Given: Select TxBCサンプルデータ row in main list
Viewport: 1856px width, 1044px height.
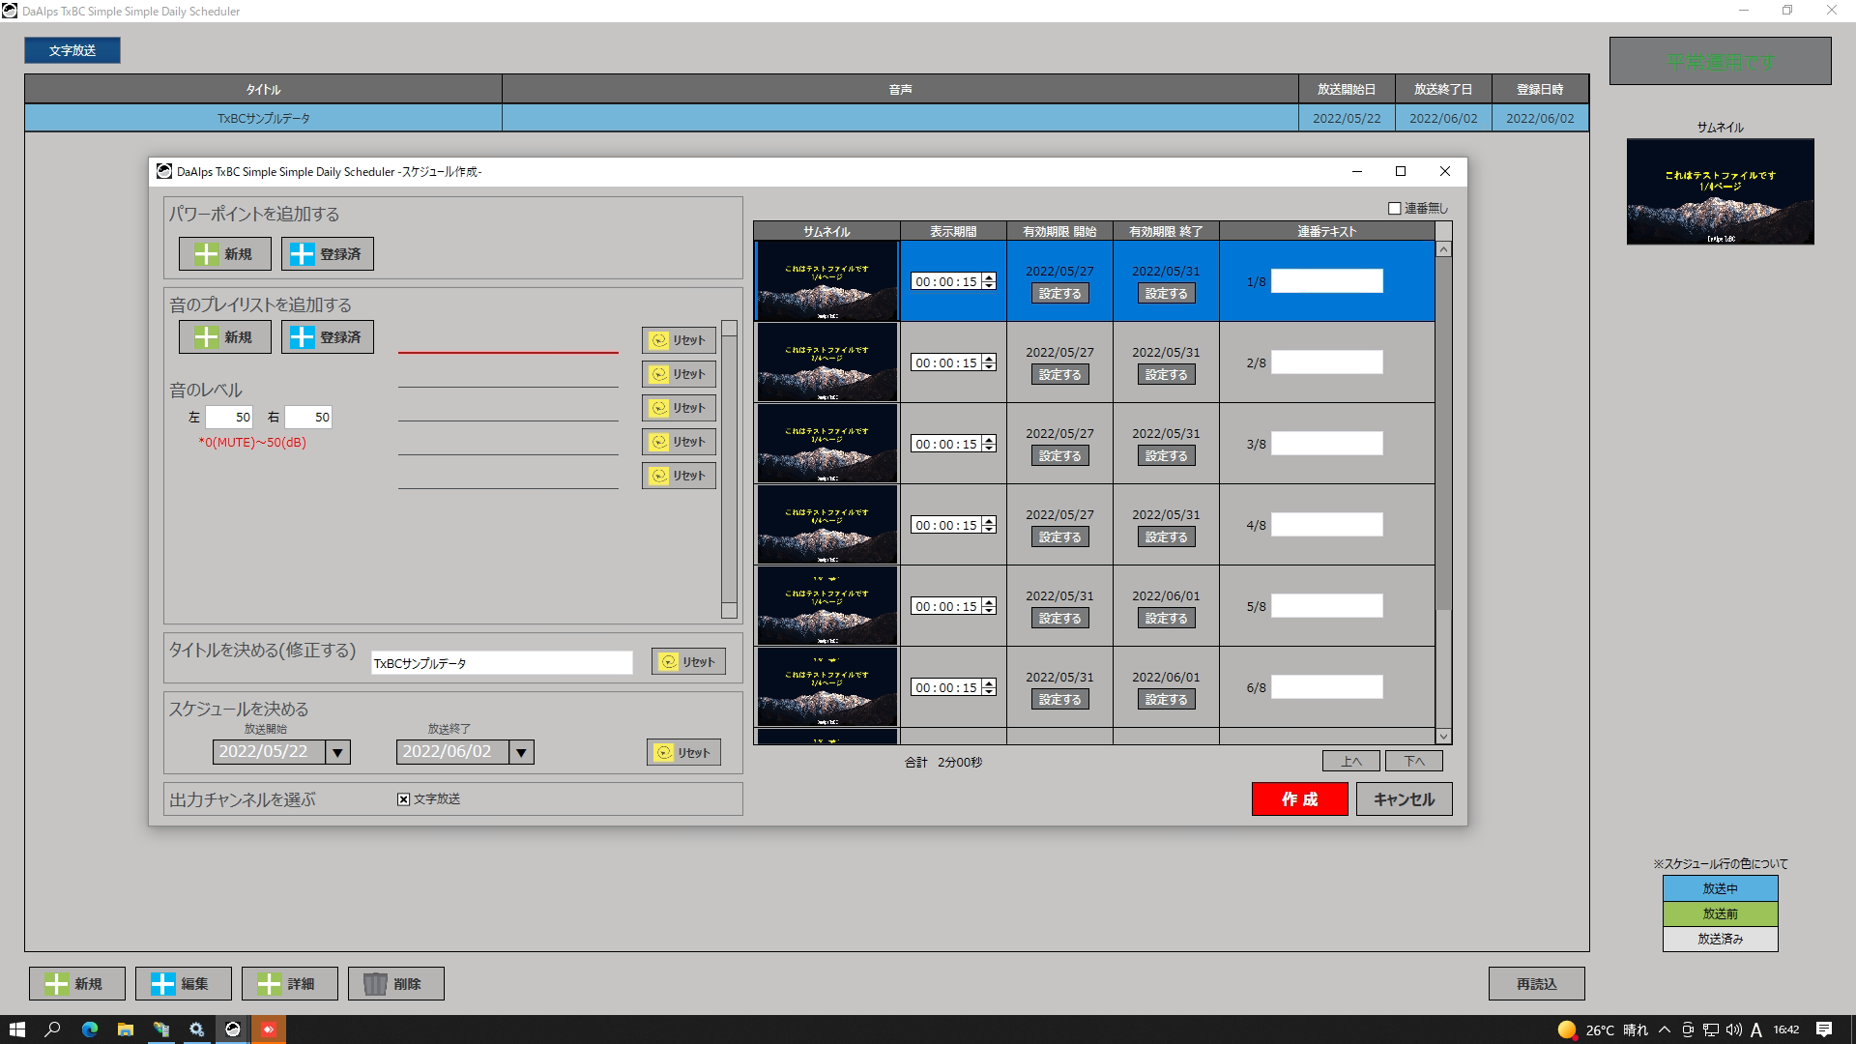Looking at the screenshot, I should [806, 118].
